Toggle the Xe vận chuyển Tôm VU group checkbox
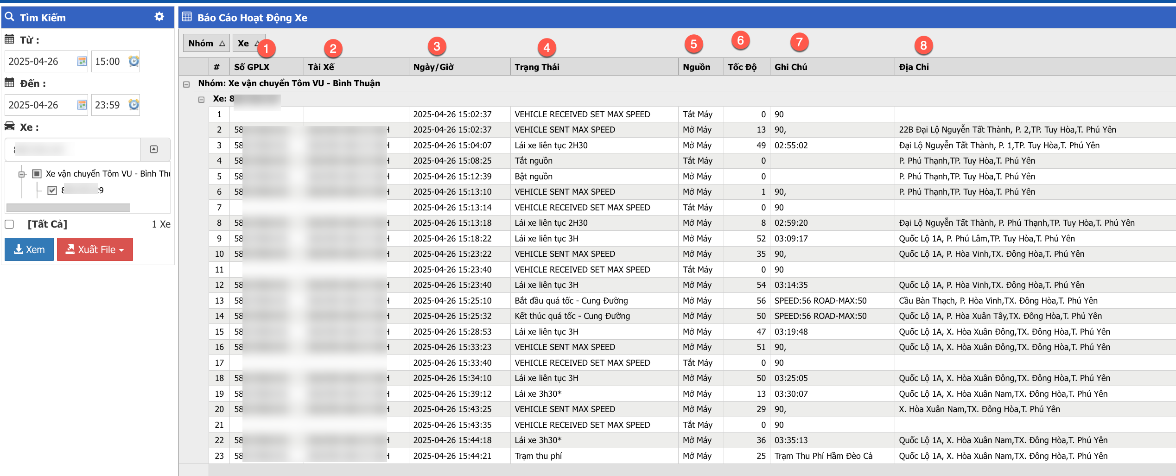 point(37,174)
